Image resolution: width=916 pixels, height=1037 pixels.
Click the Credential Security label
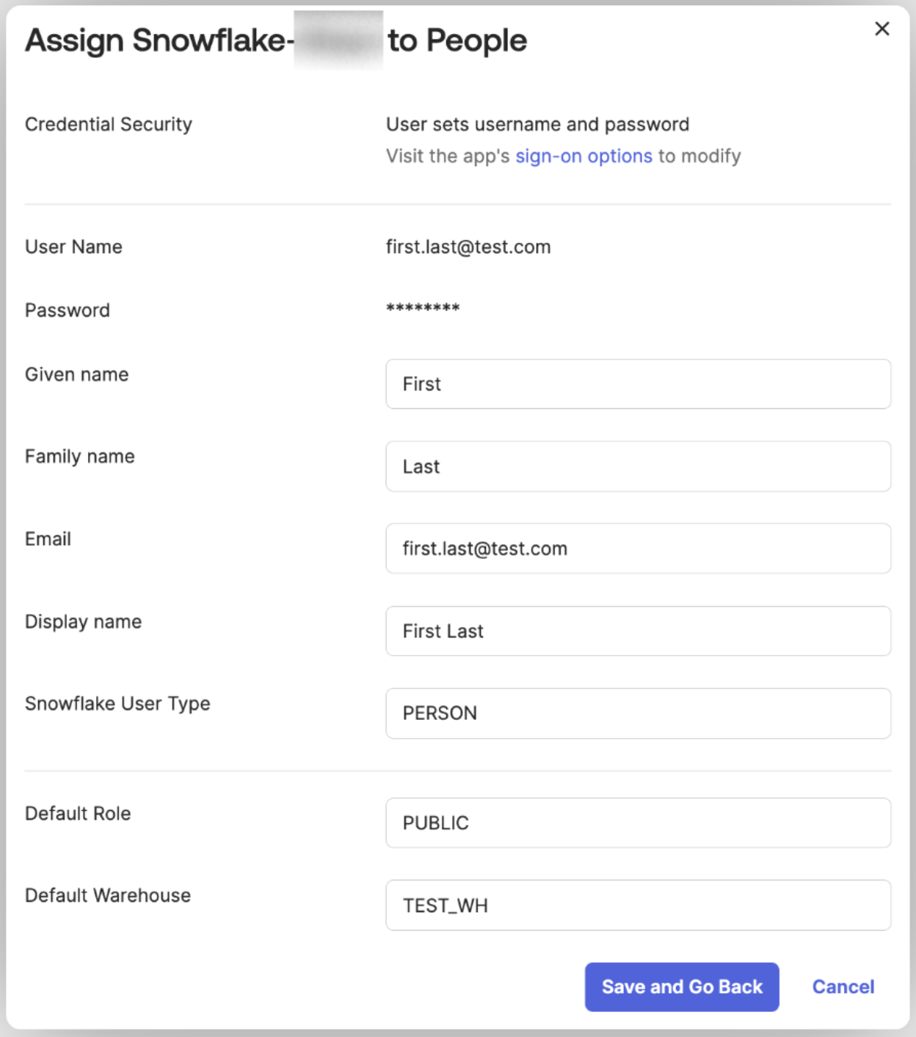point(109,125)
